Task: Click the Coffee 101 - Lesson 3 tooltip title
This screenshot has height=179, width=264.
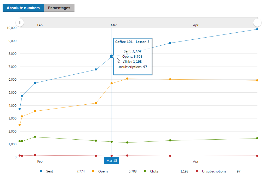Action: coord(133,42)
